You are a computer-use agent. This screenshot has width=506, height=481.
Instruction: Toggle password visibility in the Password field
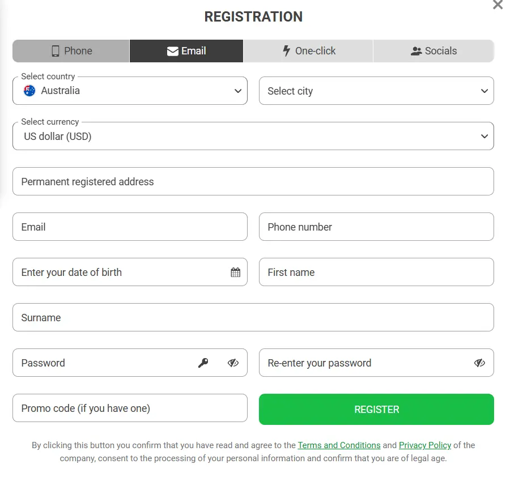point(233,363)
